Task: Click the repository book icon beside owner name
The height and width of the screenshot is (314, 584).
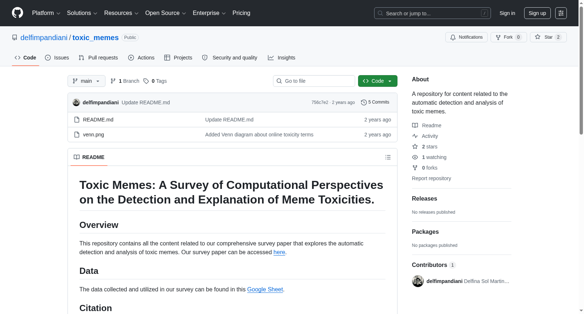Action: pos(15,38)
